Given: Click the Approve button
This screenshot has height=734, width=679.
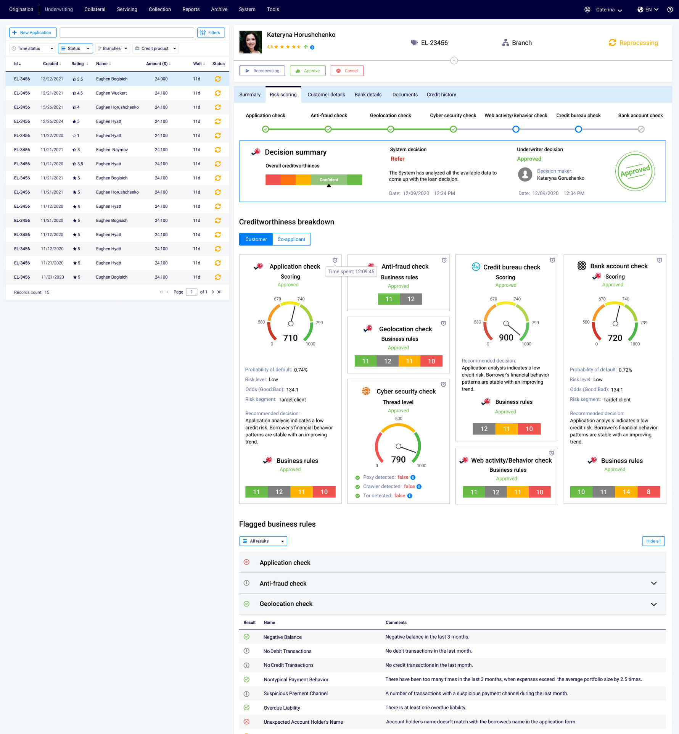Looking at the screenshot, I should pos(307,71).
